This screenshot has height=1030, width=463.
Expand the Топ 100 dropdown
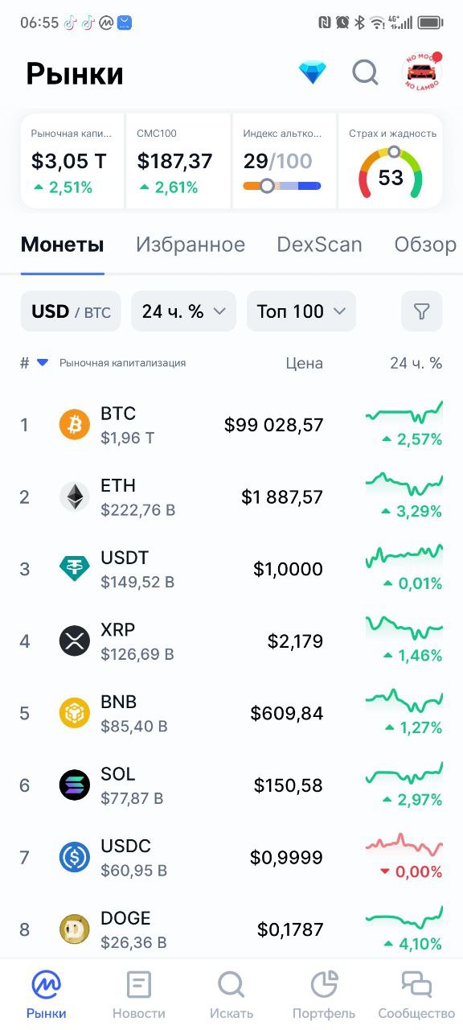point(301,311)
